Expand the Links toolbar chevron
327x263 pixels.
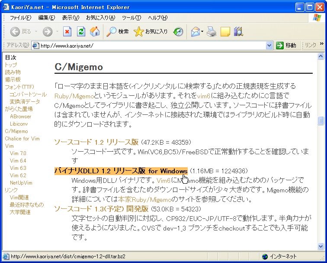[x=321, y=44]
